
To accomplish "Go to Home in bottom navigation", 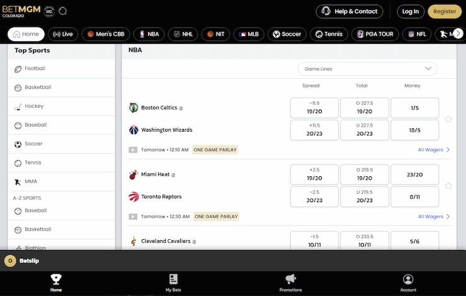I will pyautogui.click(x=56, y=283).
